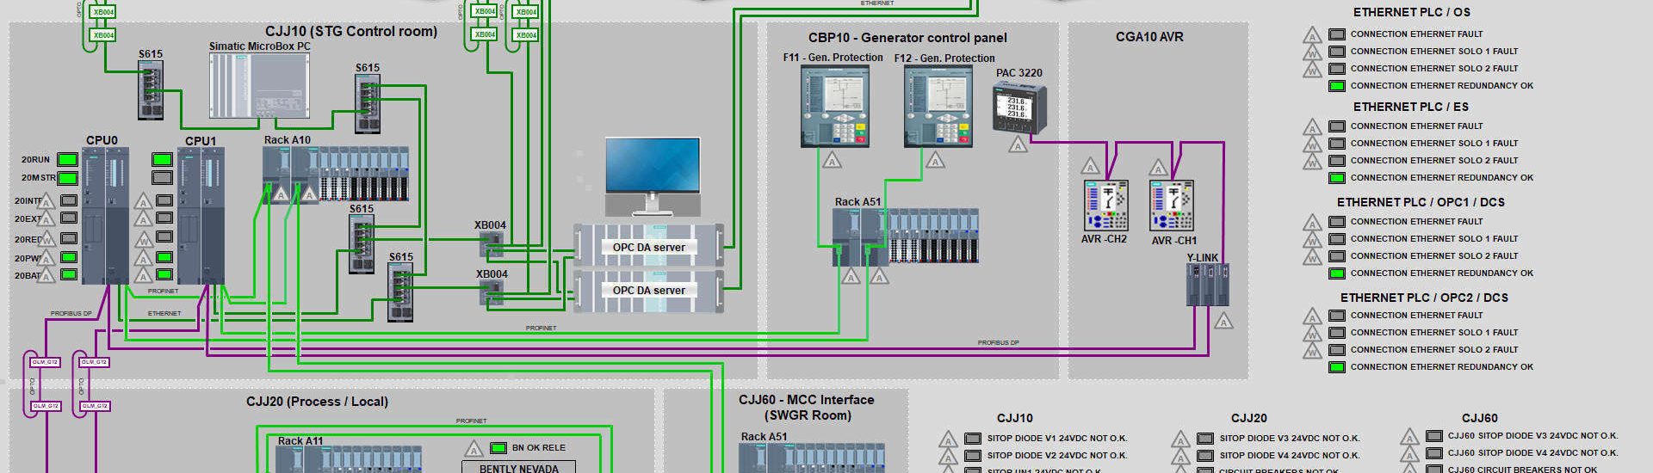
Task: Click the 'CGA10 AVR' heading
Action: [1149, 37]
